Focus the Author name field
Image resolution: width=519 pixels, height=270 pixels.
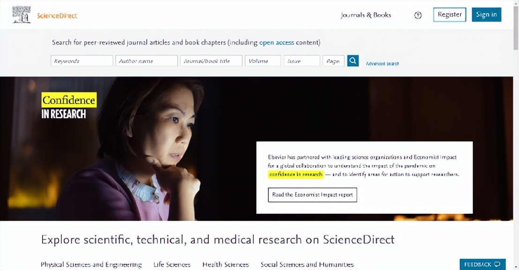click(x=146, y=61)
